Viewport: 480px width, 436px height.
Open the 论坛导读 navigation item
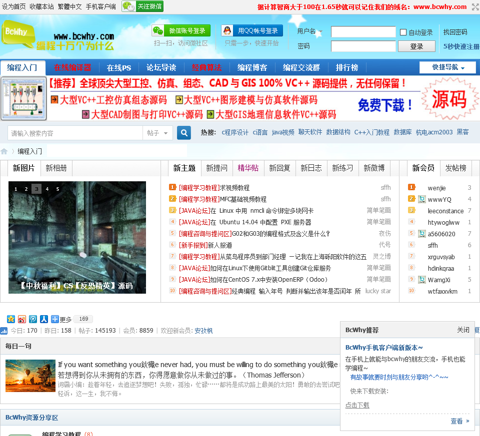tap(161, 67)
